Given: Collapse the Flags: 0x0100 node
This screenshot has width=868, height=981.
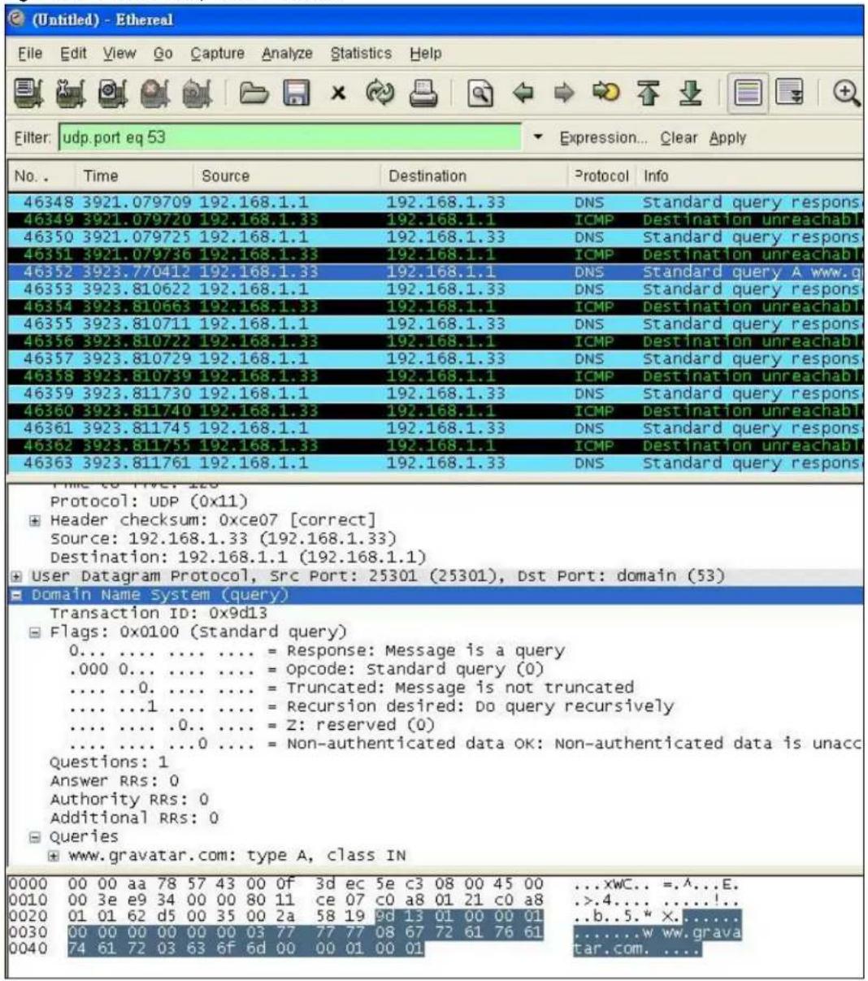Looking at the screenshot, I should tap(35, 632).
